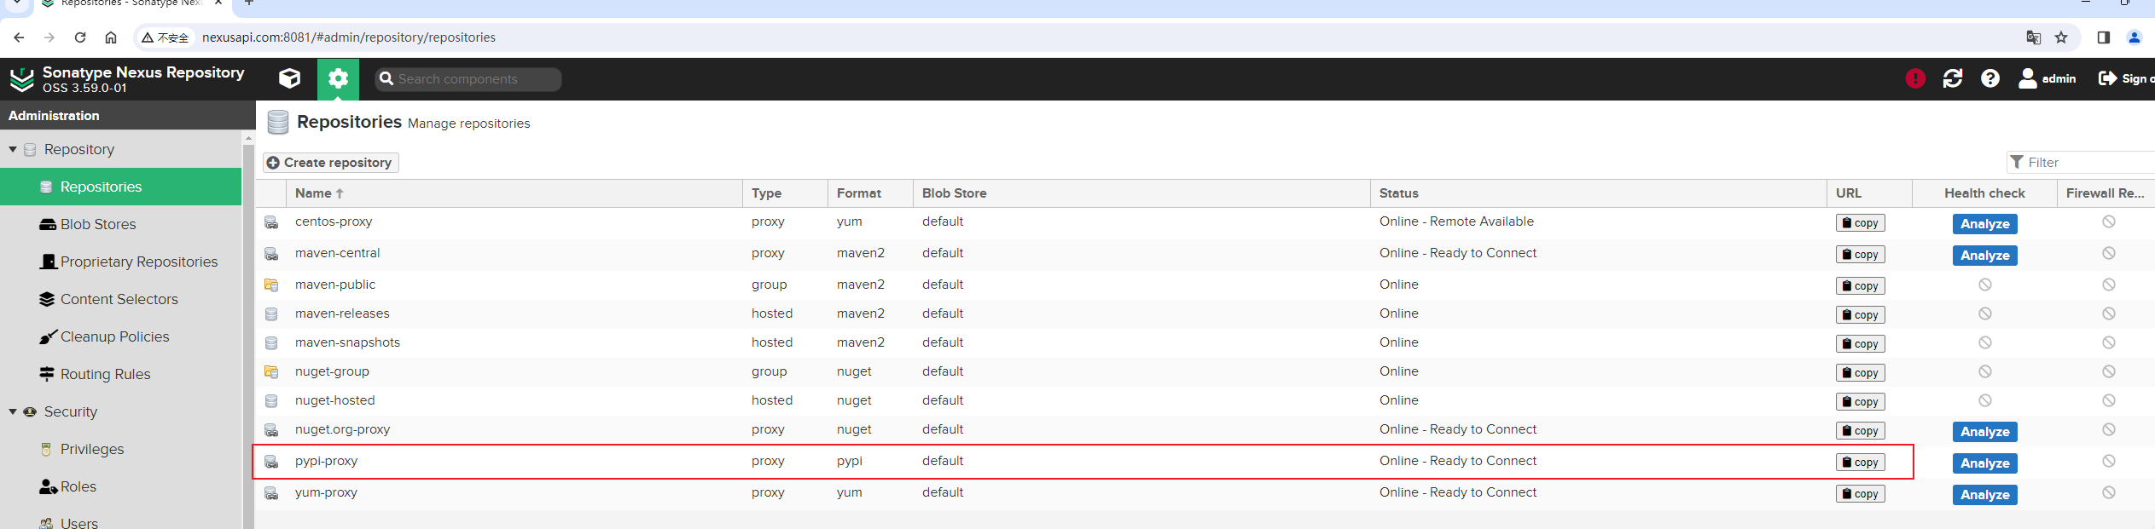Viewport: 2155px width, 529px height.
Task: Copy URL for nuget.org-proxy
Action: [1860, 431]
